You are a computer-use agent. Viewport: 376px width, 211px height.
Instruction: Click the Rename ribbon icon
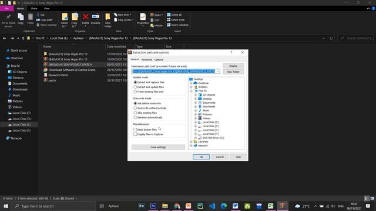96,16
